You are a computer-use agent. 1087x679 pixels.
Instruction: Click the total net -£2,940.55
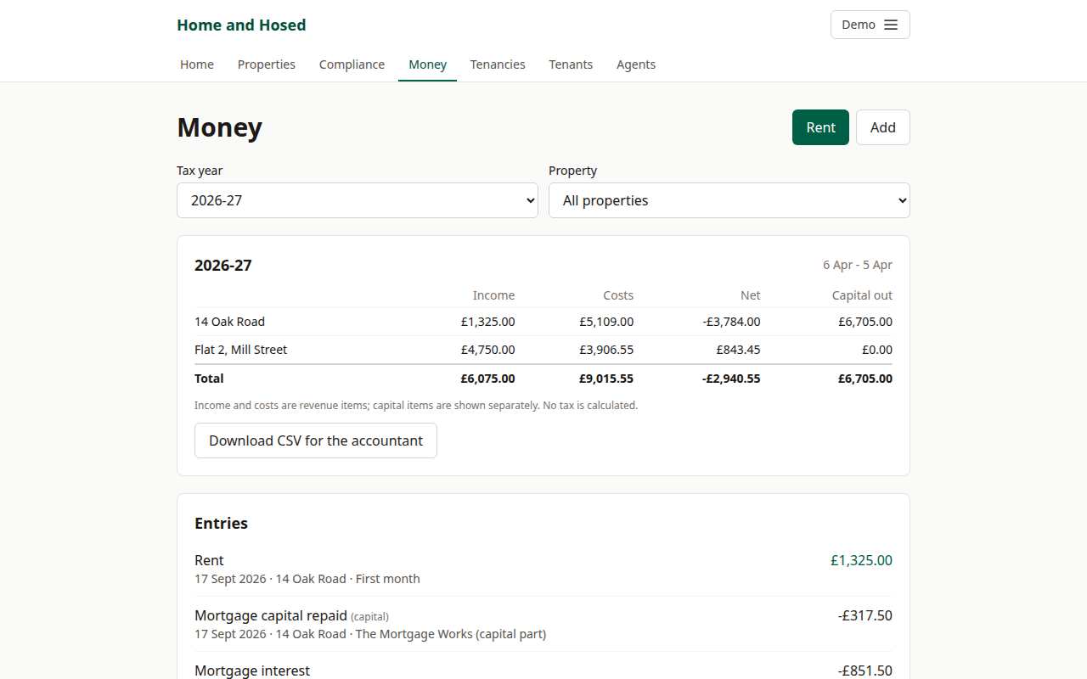pos(731,379)
